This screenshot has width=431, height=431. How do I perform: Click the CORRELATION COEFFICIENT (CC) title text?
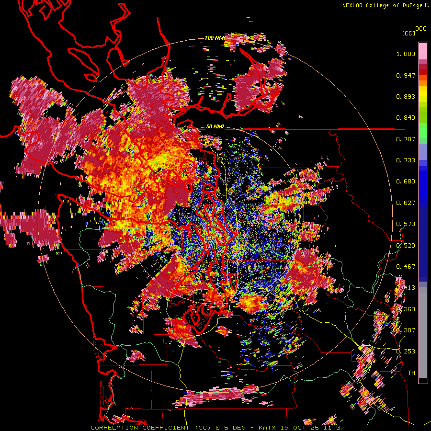tap(151, 428)
